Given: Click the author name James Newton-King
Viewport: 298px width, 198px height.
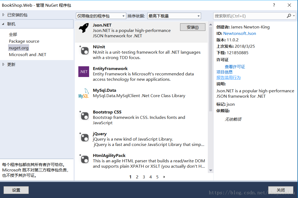Looking at the screenshot, I should 250,27.
